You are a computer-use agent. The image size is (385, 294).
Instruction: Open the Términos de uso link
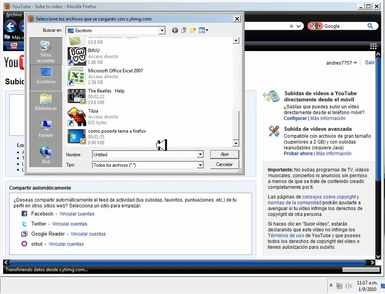(x=286, y=235)
